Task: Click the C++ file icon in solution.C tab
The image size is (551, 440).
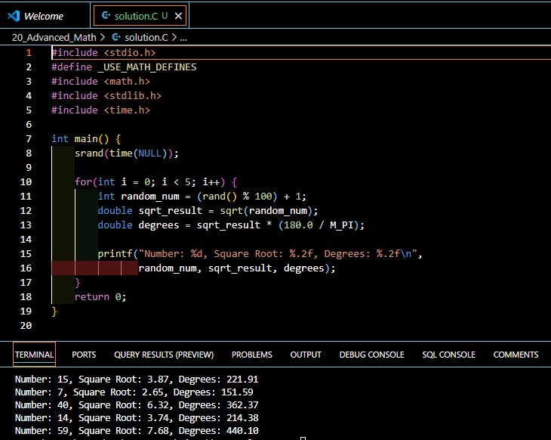Action: tap(106, 16)
